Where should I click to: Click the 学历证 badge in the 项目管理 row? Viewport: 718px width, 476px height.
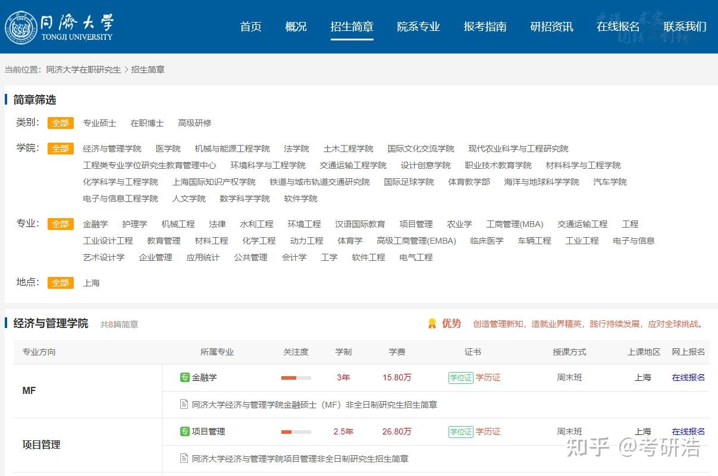point(487,431)
